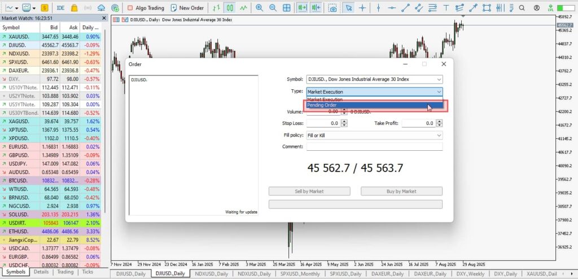Select the horizontal line drawing tool
578x279 pixels.
tap(392, 8)
